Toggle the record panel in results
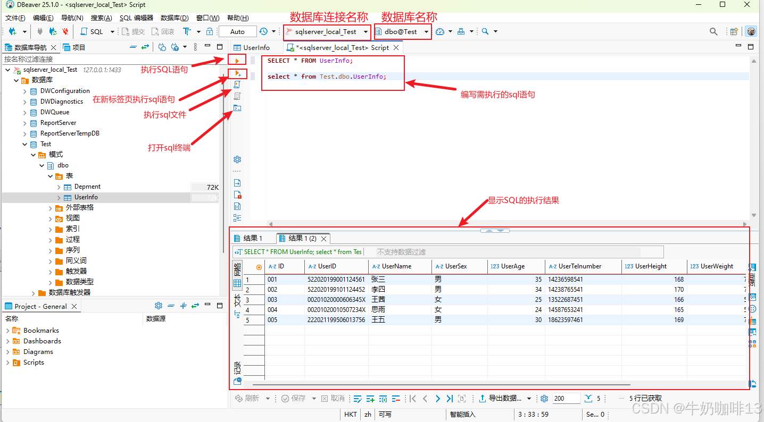Viewport: 764px width, 422px height. click(237, 373)
